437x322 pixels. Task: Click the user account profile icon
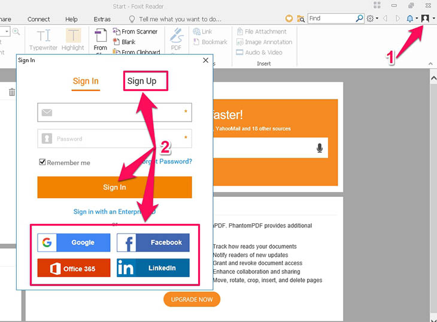pos(425,19)
